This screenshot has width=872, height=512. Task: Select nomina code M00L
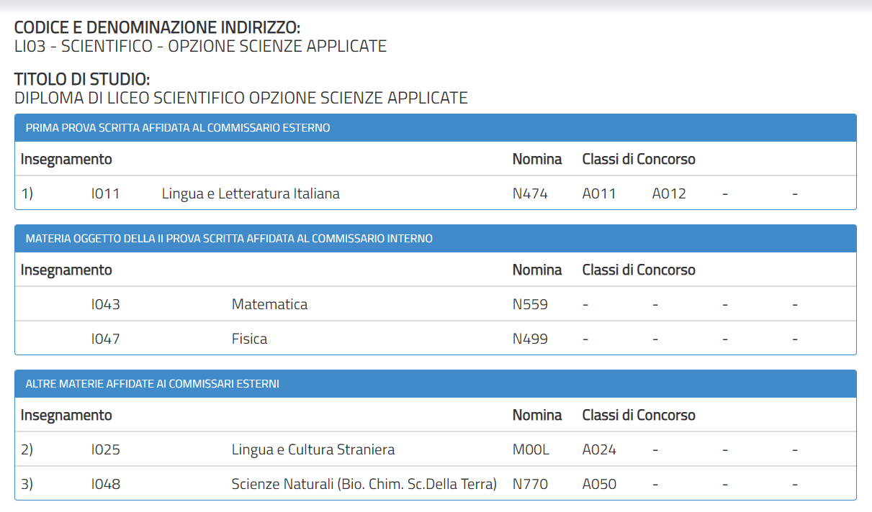(531, 450)
